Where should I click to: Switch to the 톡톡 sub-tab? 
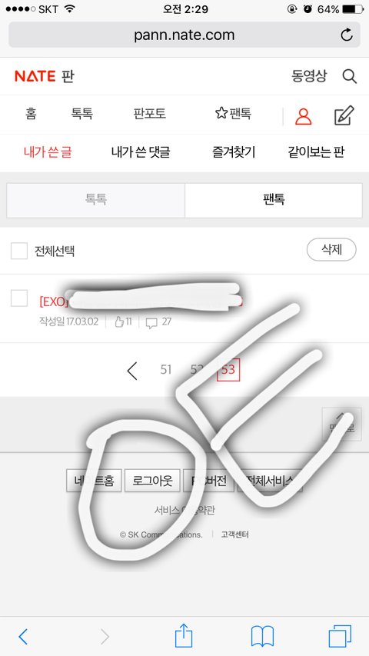click(x=96, y=201)
